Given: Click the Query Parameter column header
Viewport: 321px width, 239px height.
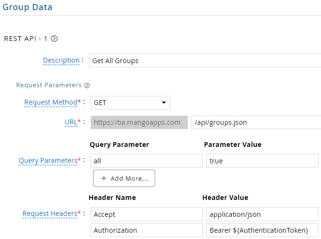Looking at the screenshot, I should tap(120, 145).
